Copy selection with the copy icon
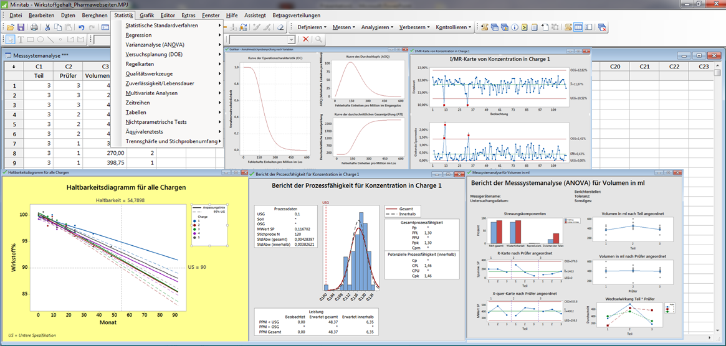Screen dimensions: 726x346 58,27
